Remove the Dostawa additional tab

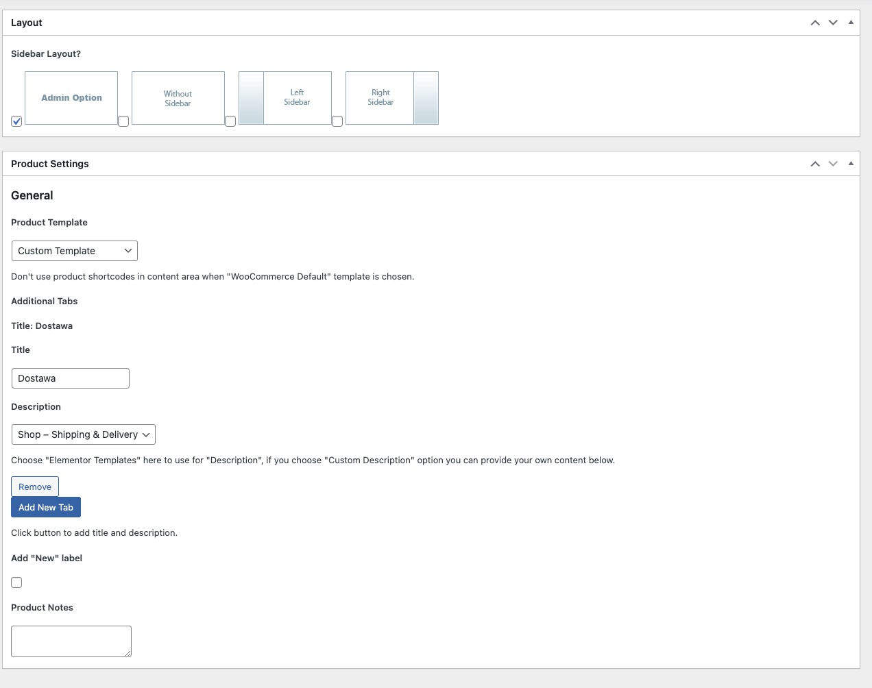tap(35, 487)
